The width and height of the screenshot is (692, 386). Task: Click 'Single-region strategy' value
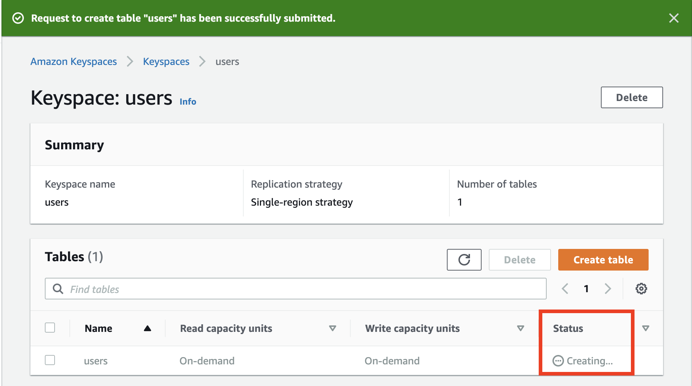tap(302, 202)
